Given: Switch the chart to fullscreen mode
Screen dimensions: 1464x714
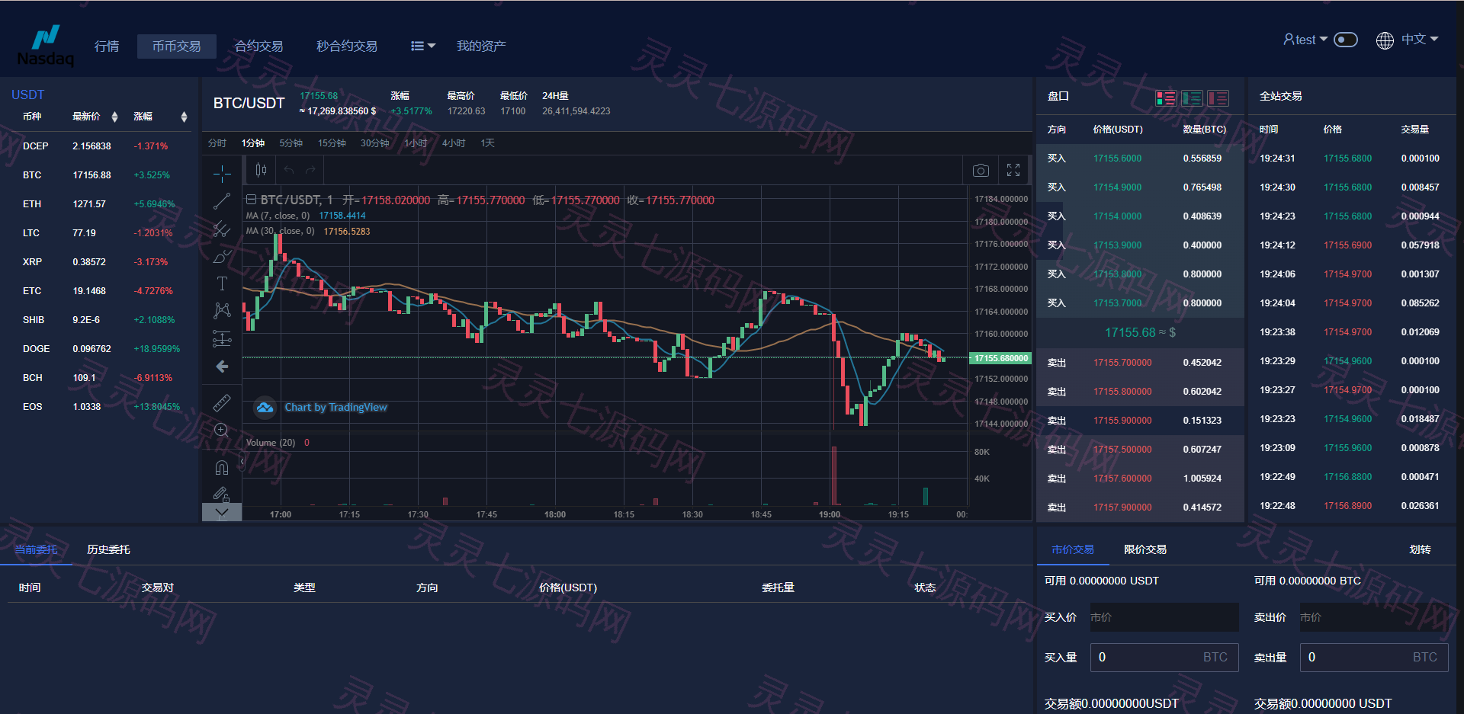Looking at the screenshot, I should tap(1013, 170).
